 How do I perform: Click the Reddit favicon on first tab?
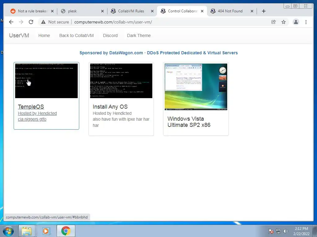coord(13,11)
